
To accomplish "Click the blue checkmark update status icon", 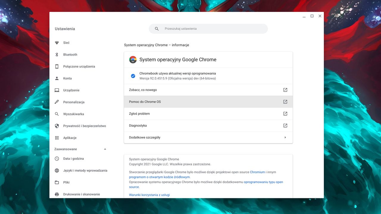I will pyautogui.click(x=133, y=76).
